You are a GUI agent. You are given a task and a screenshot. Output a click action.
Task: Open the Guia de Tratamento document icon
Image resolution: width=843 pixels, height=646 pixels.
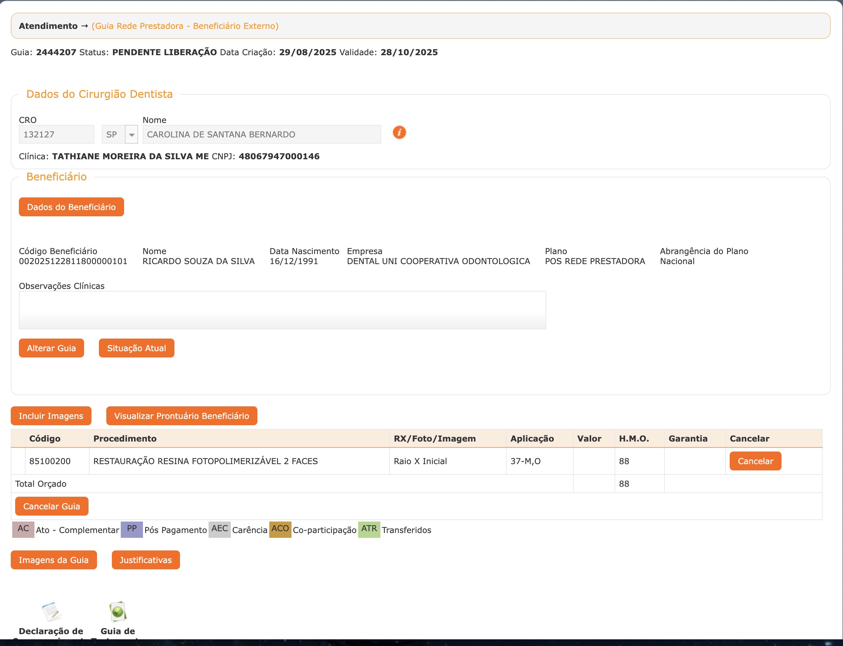point(118,612)
